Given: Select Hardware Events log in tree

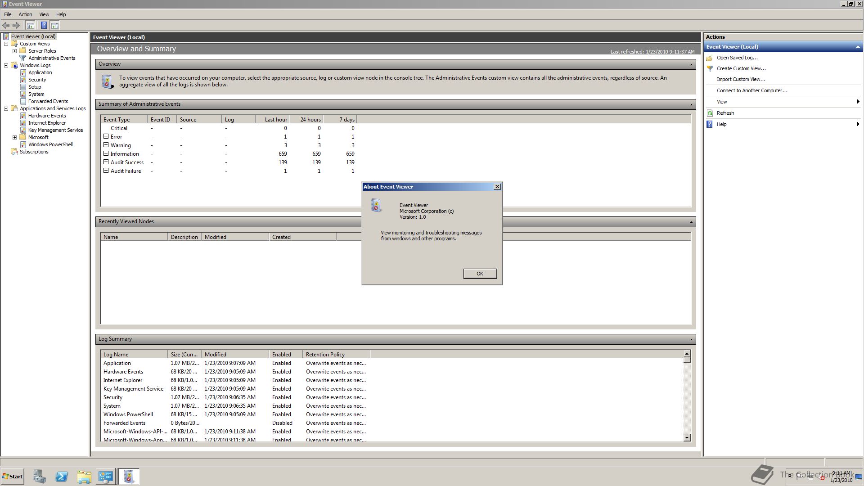Looking at the screenshot, I should (x=47, y=116).
